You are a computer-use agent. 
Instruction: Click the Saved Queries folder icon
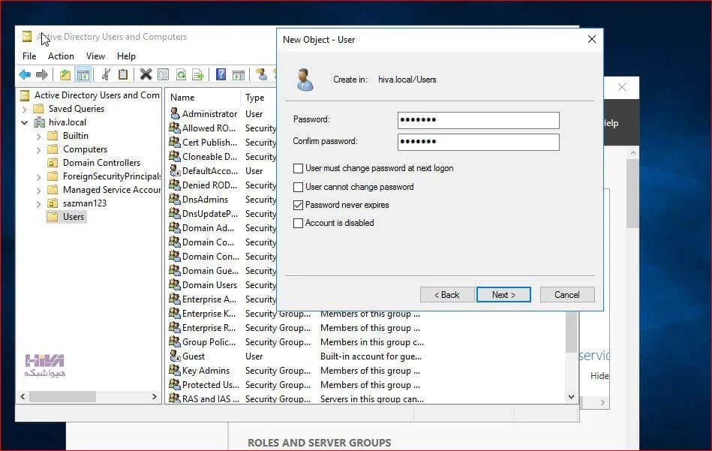tap(38, 109)
